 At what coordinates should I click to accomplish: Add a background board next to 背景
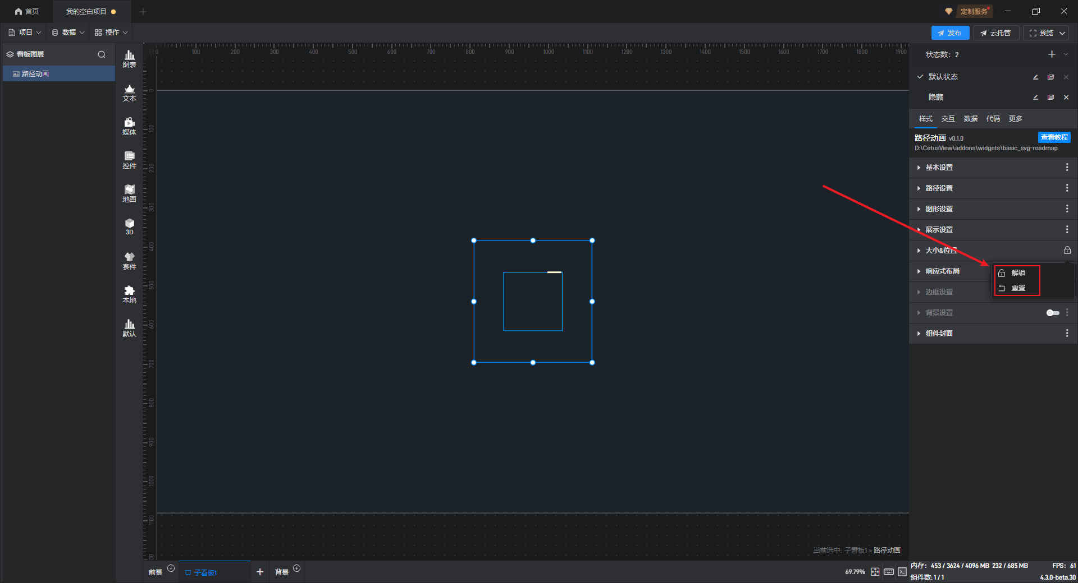[x=297, y=568]
